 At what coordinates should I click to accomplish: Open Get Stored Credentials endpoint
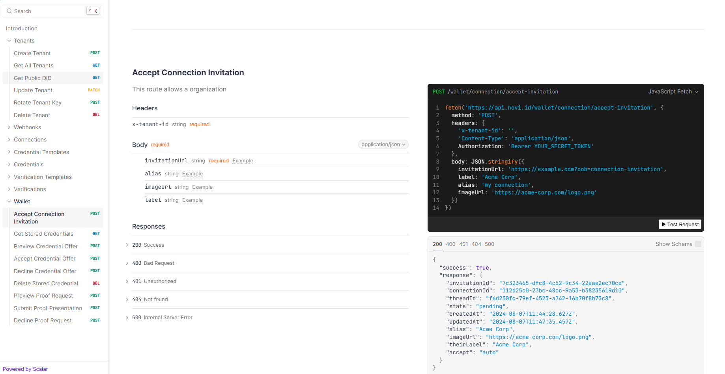click(43, 234)
